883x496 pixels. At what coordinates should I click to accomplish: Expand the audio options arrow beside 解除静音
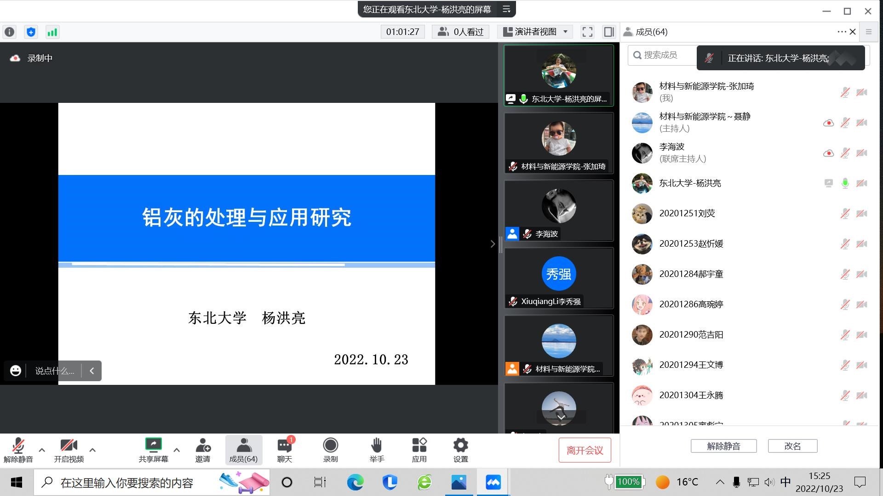point(42,450)
